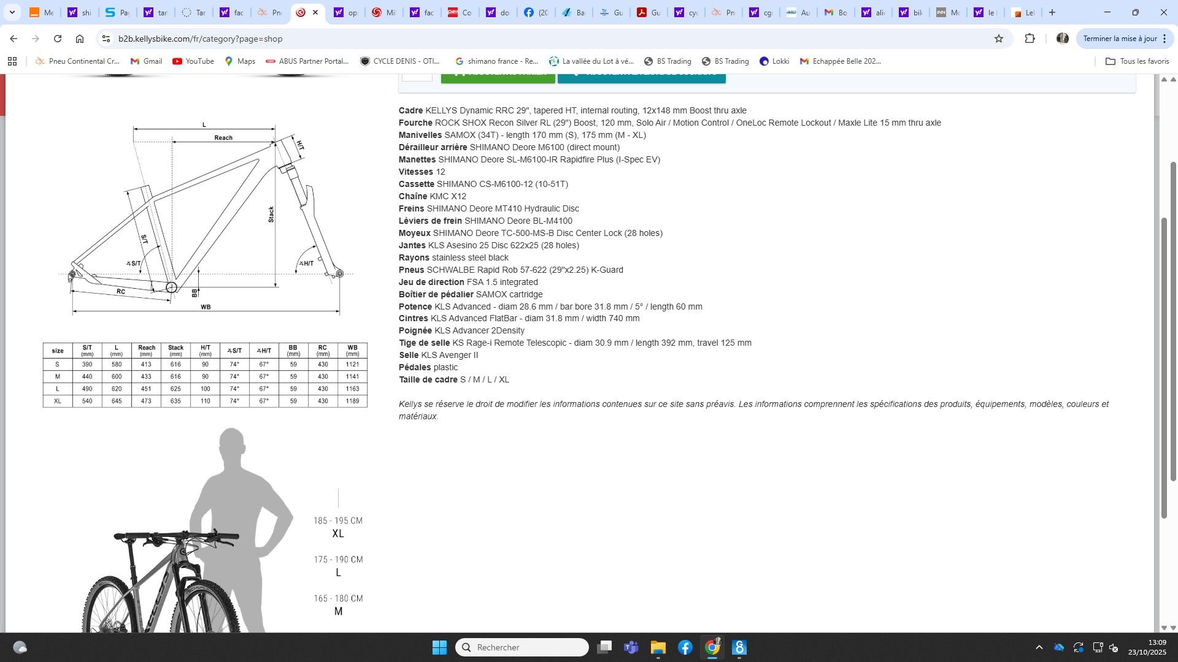Switch to the Facebook tab
Screen dimensions: 1178x662
click(535, 12)
